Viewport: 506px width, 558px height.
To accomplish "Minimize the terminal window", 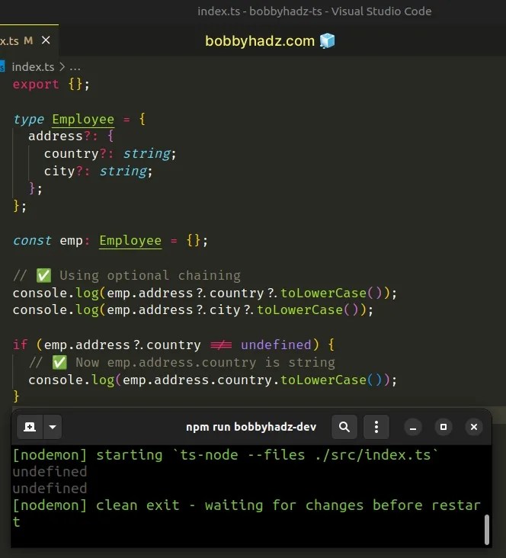I will pyautogui.click(x=413, y=427).
